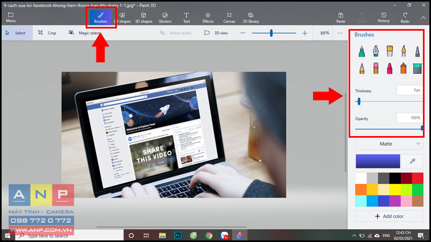Select the Calligraphy pen brush
The height and width of the screenshot is (242, 431).
[x=376, y=51]
